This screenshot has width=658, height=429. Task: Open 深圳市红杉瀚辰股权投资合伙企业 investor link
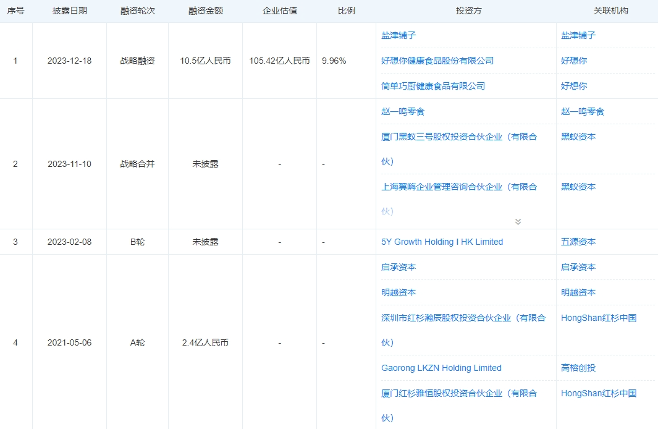tap(463, 330)
